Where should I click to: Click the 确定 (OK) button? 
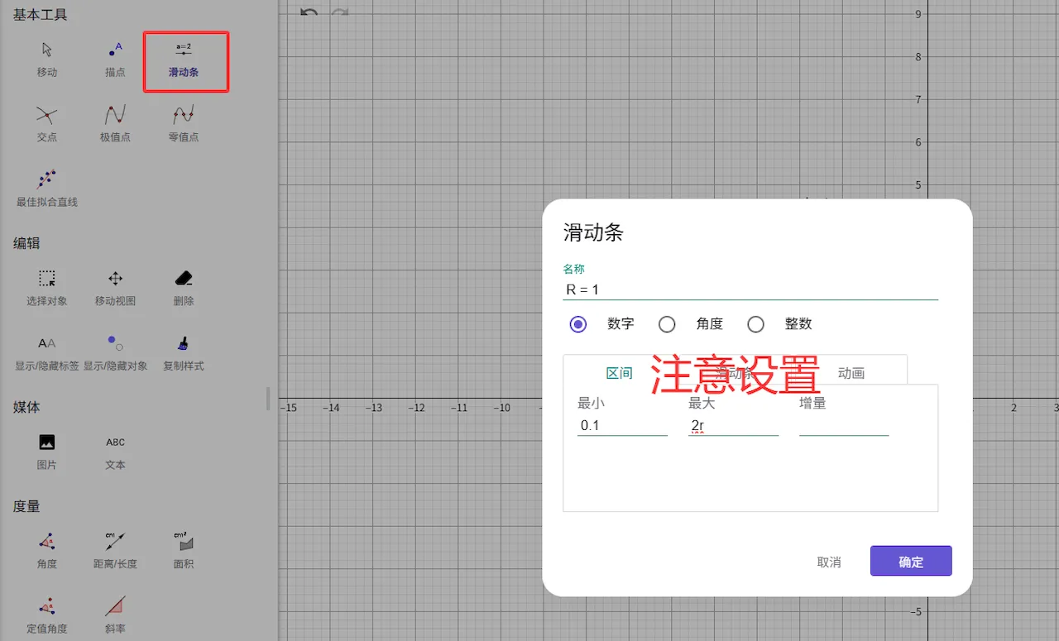coord(910,562)
